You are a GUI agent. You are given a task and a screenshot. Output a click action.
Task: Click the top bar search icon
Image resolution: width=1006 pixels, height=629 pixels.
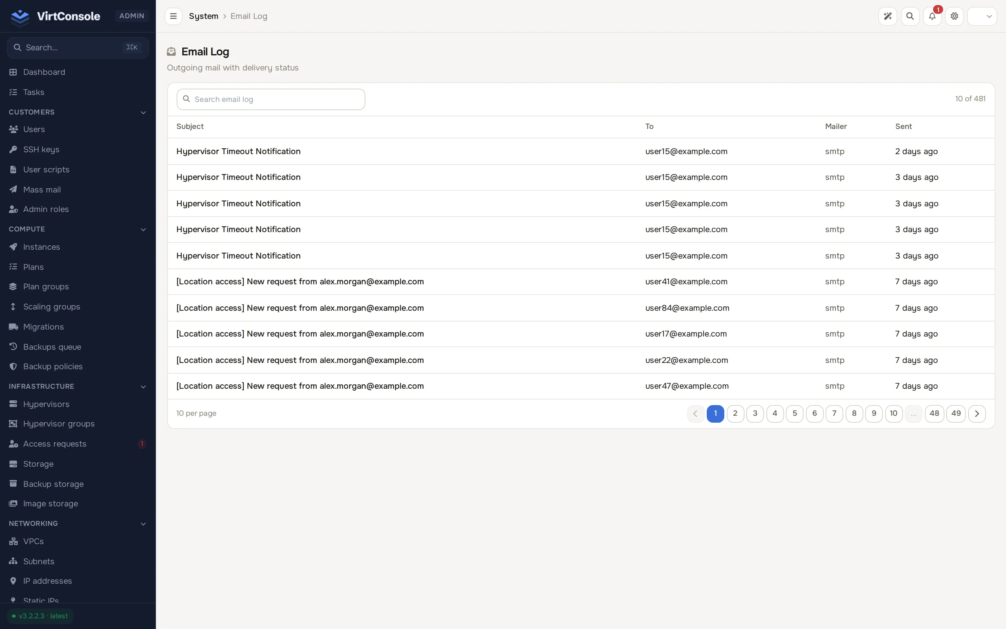point(910,16)
